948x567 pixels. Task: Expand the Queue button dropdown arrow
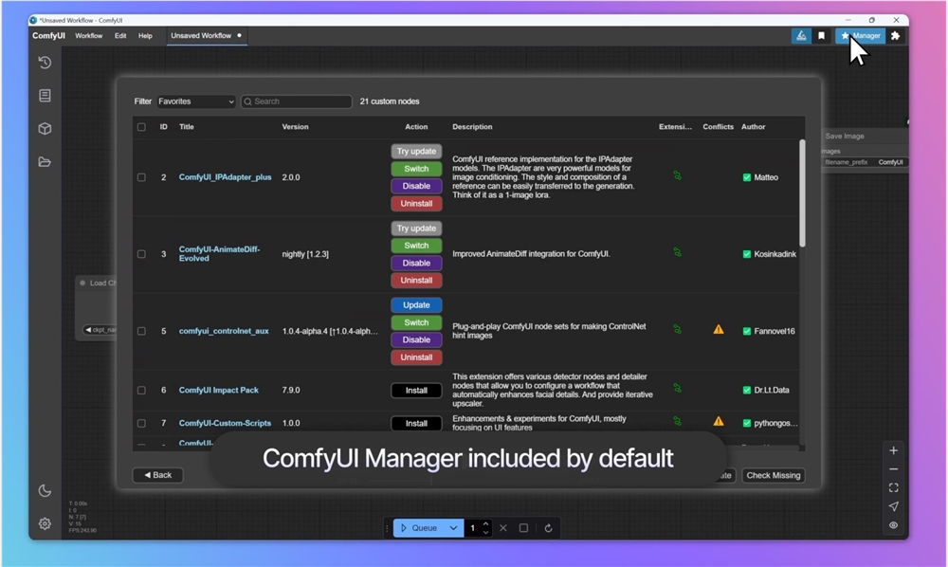pyautogui.click(x=453, y=528)
